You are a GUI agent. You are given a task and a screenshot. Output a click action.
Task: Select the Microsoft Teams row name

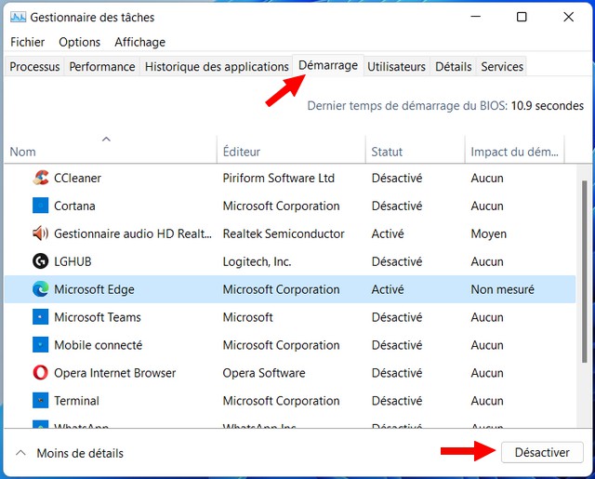point(98,317)
